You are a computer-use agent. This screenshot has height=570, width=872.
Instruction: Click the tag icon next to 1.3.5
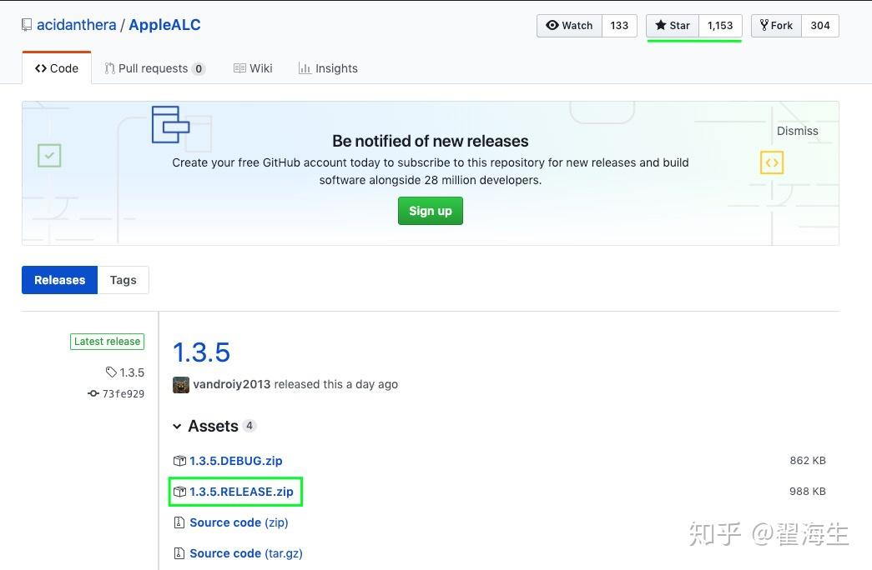point(111,372)
